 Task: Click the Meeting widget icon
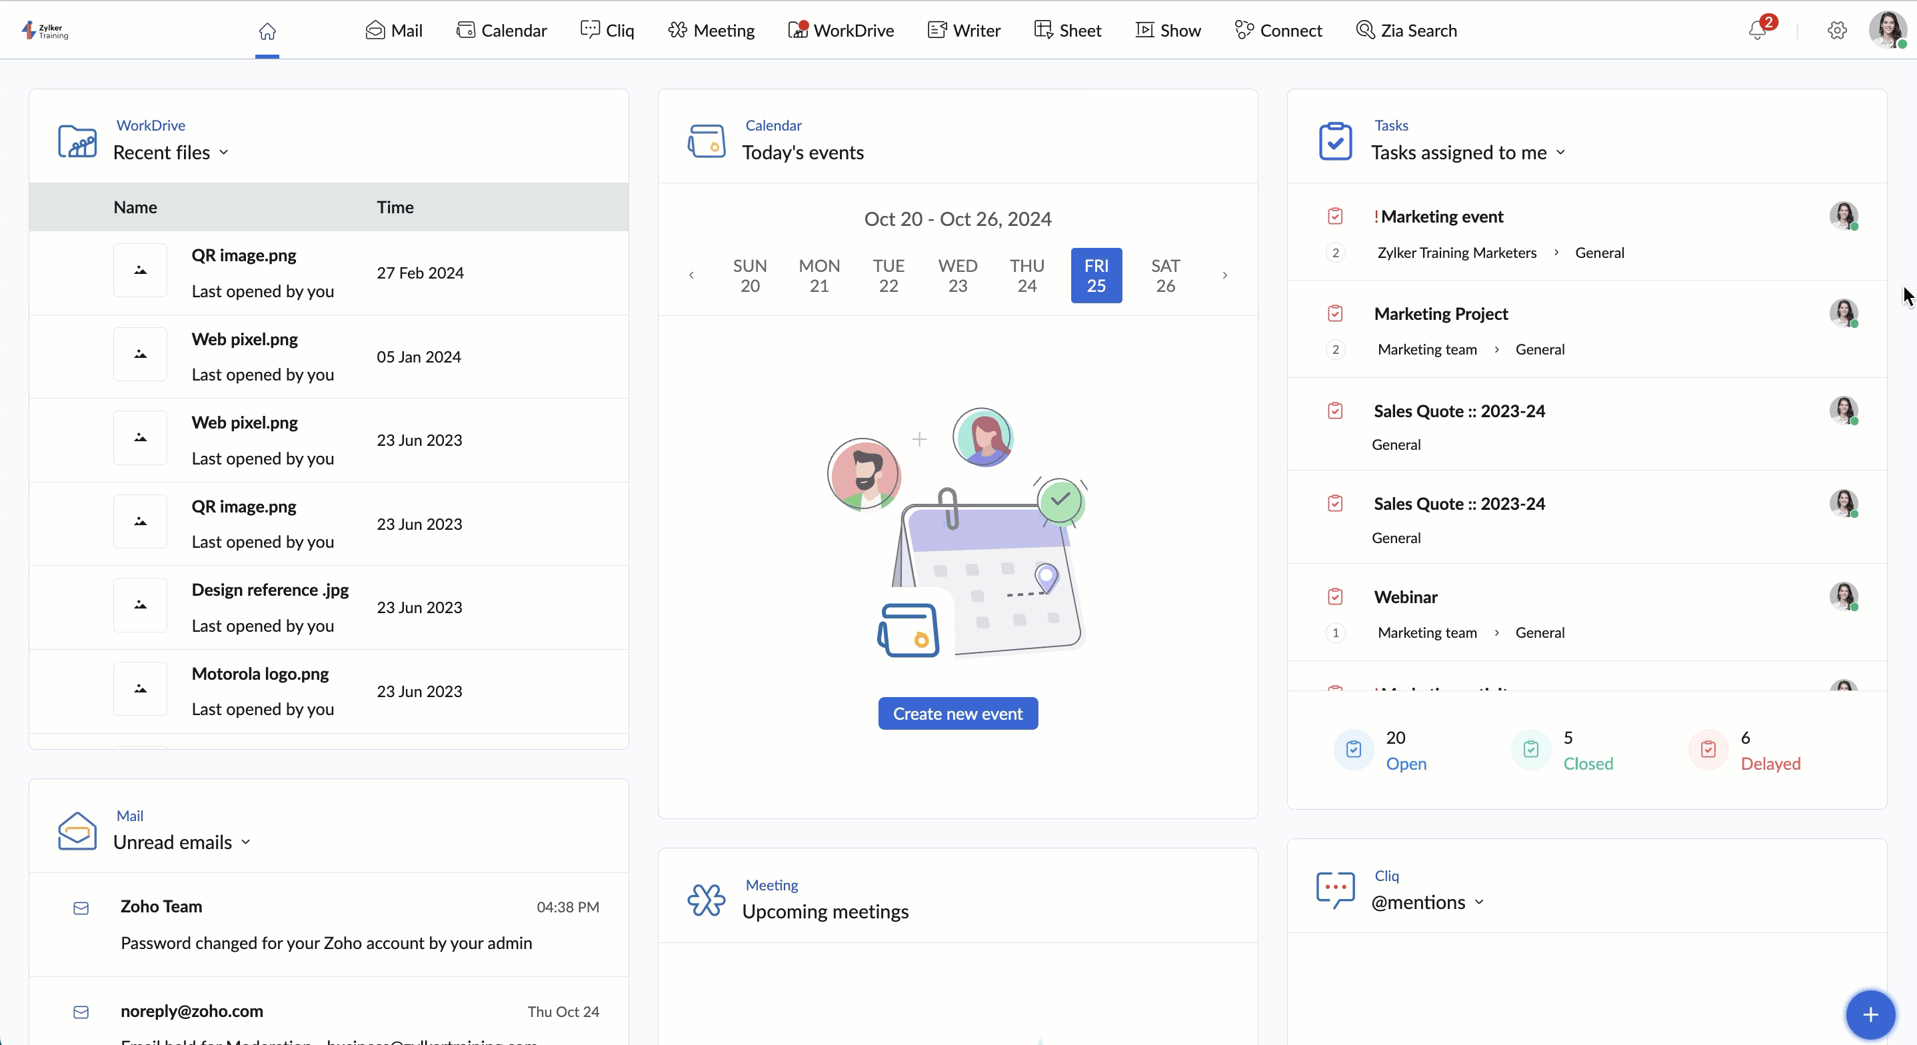click(705, 899)
